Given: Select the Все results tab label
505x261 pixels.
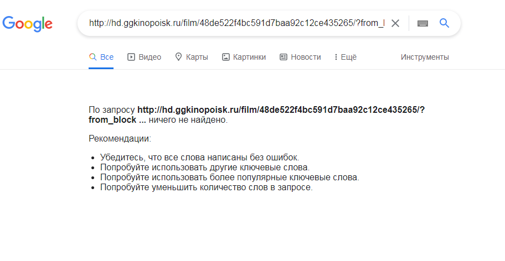Looking at the screenshot, I should click(107, 57).
